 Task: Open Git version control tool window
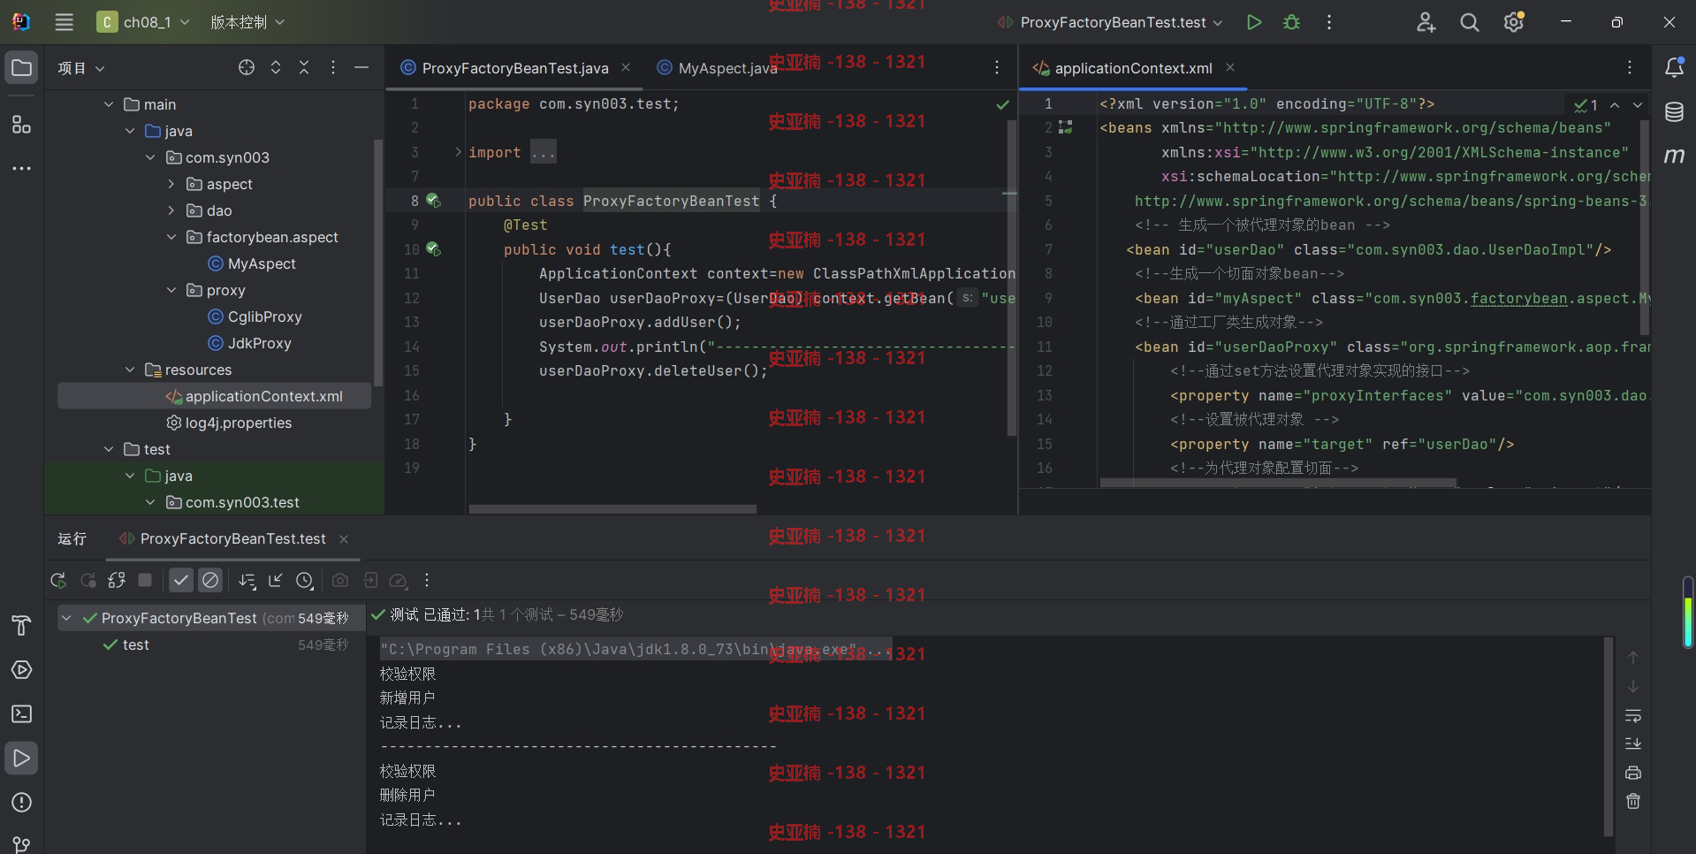22,844
